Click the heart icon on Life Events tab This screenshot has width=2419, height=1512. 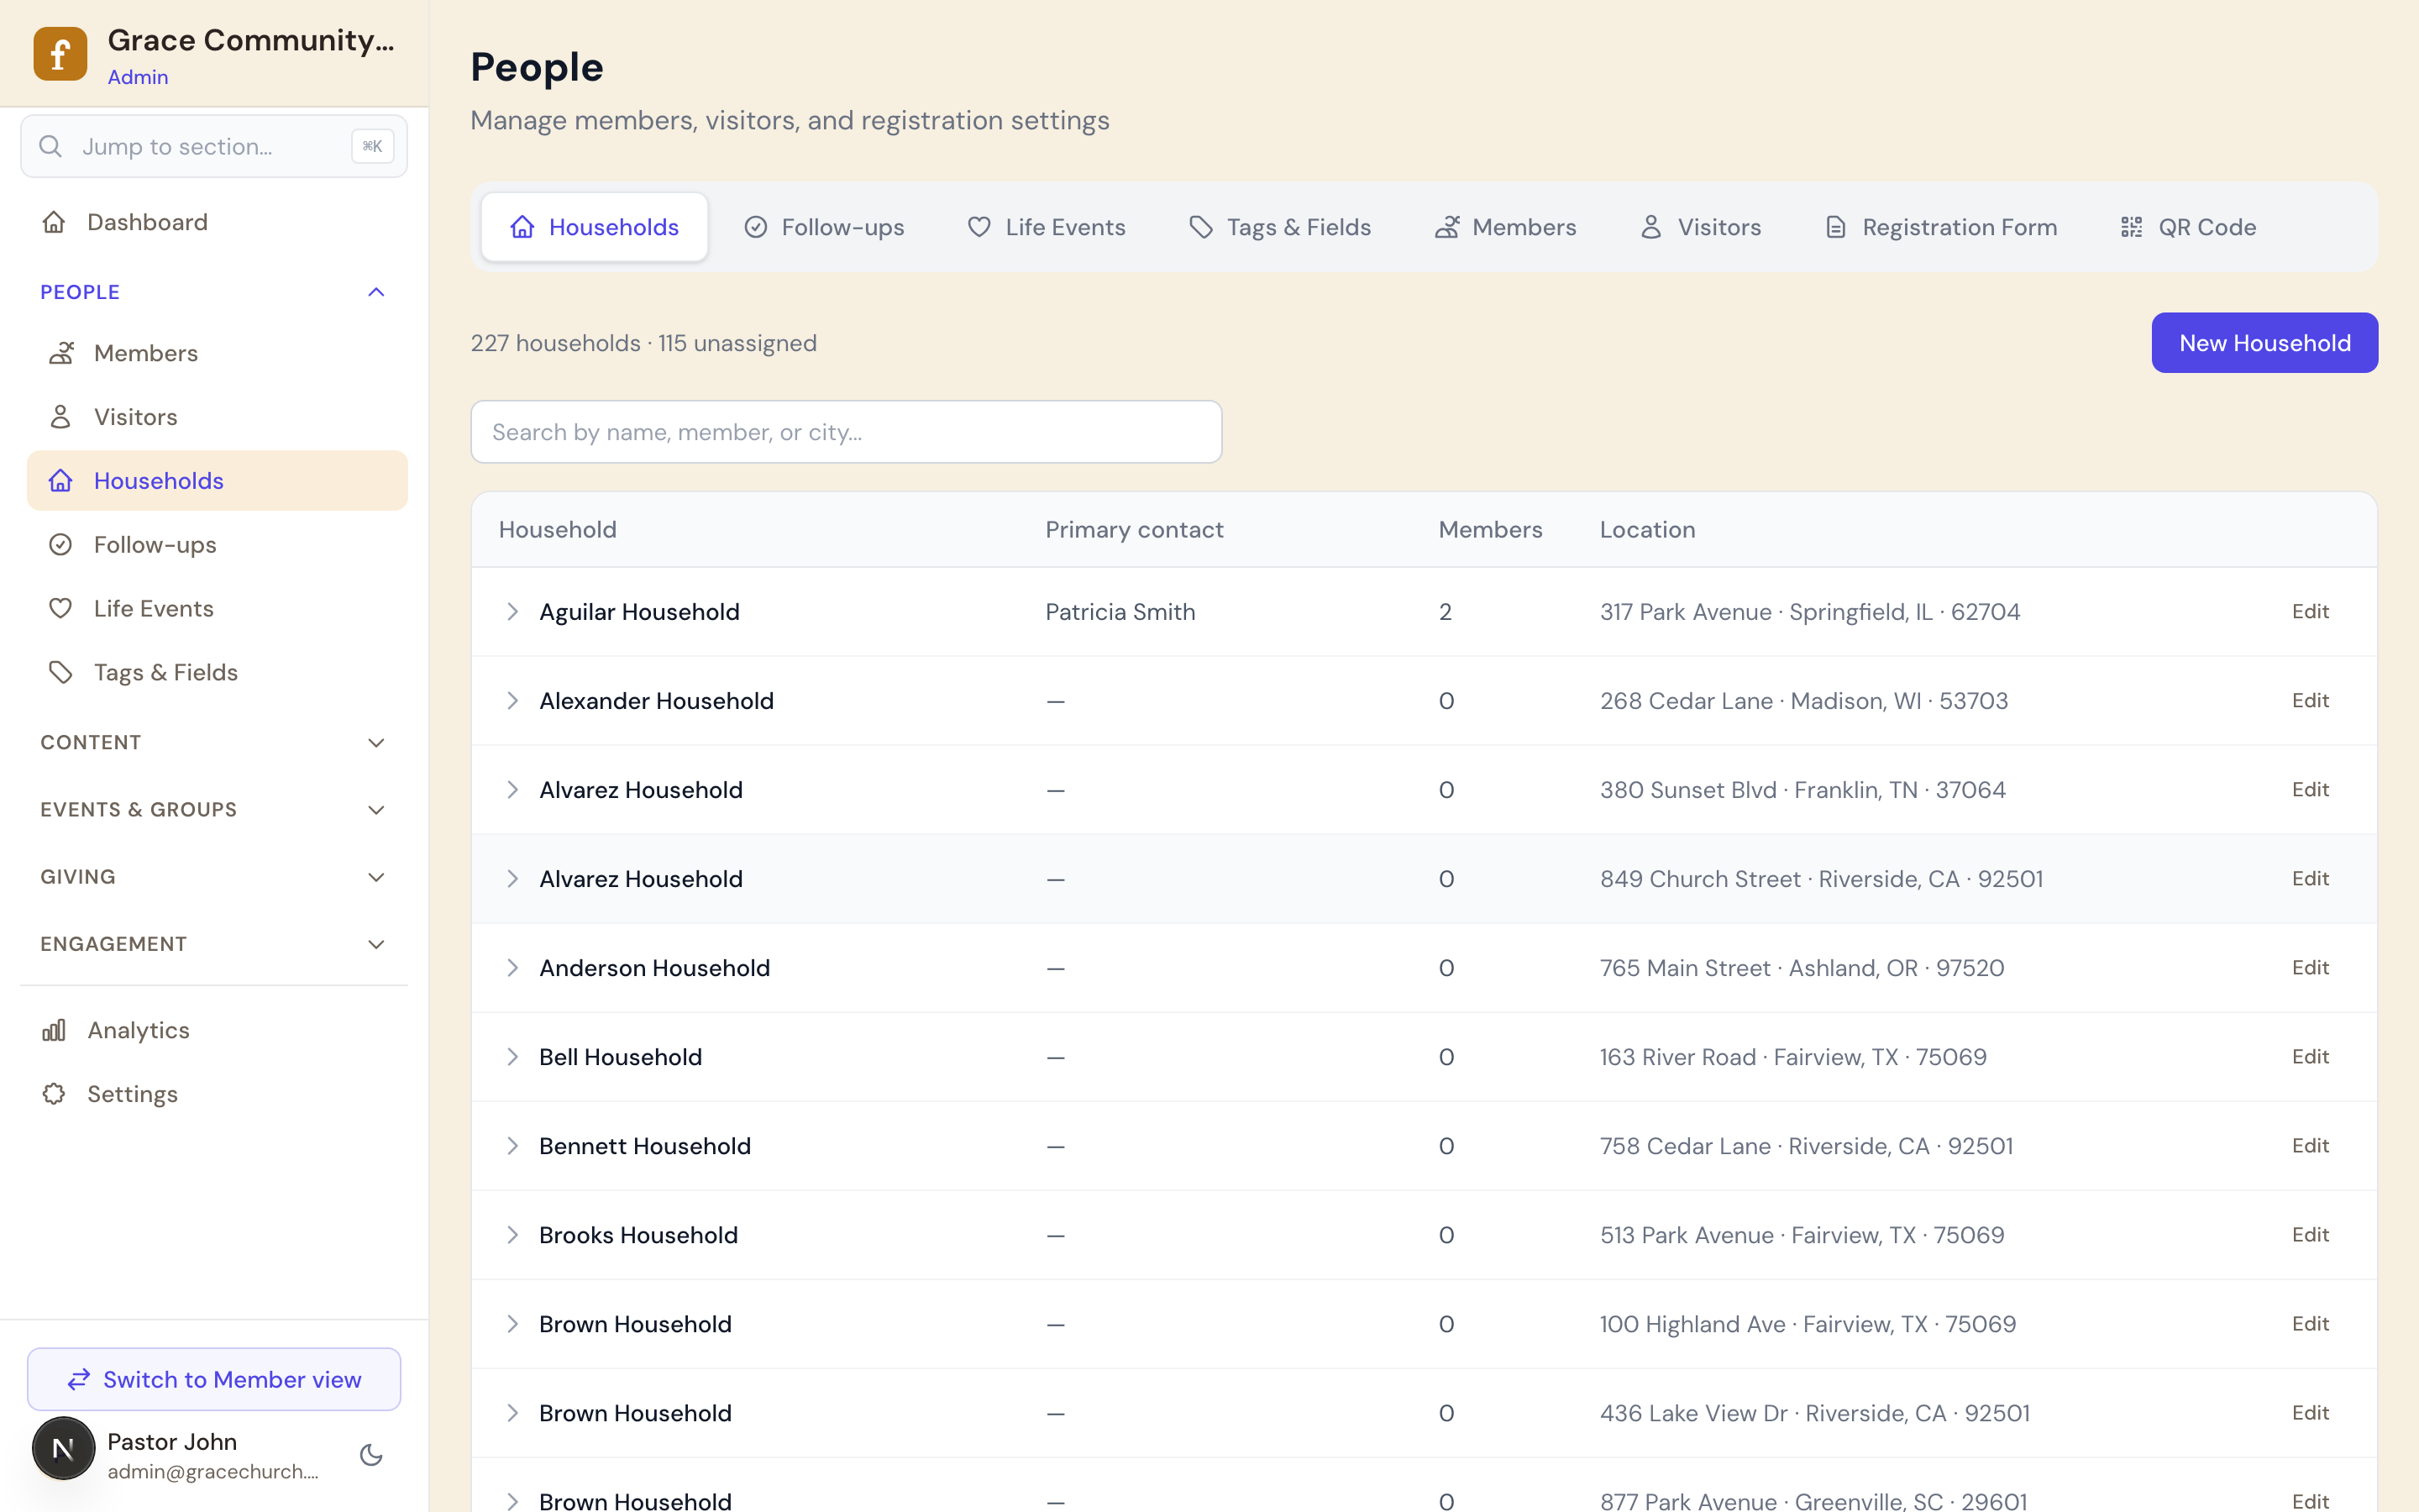[979, 227]
